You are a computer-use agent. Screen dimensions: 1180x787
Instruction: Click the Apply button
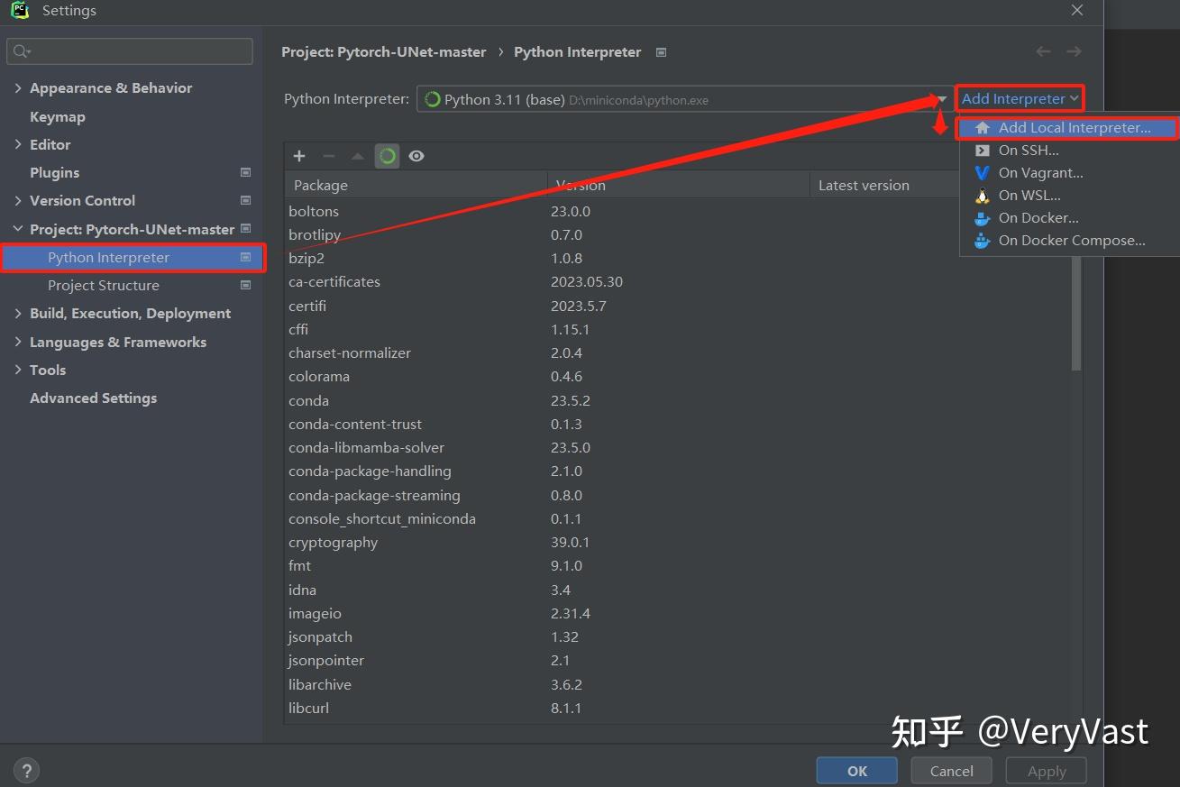(x=1045, y=770)
